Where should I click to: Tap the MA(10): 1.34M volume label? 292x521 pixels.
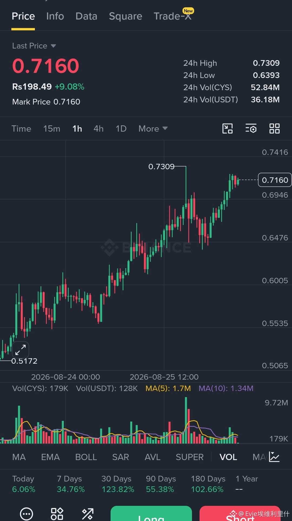[x=226, y=388]
